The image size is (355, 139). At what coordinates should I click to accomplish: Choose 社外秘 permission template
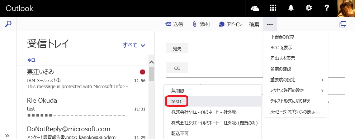click(213, 112)
